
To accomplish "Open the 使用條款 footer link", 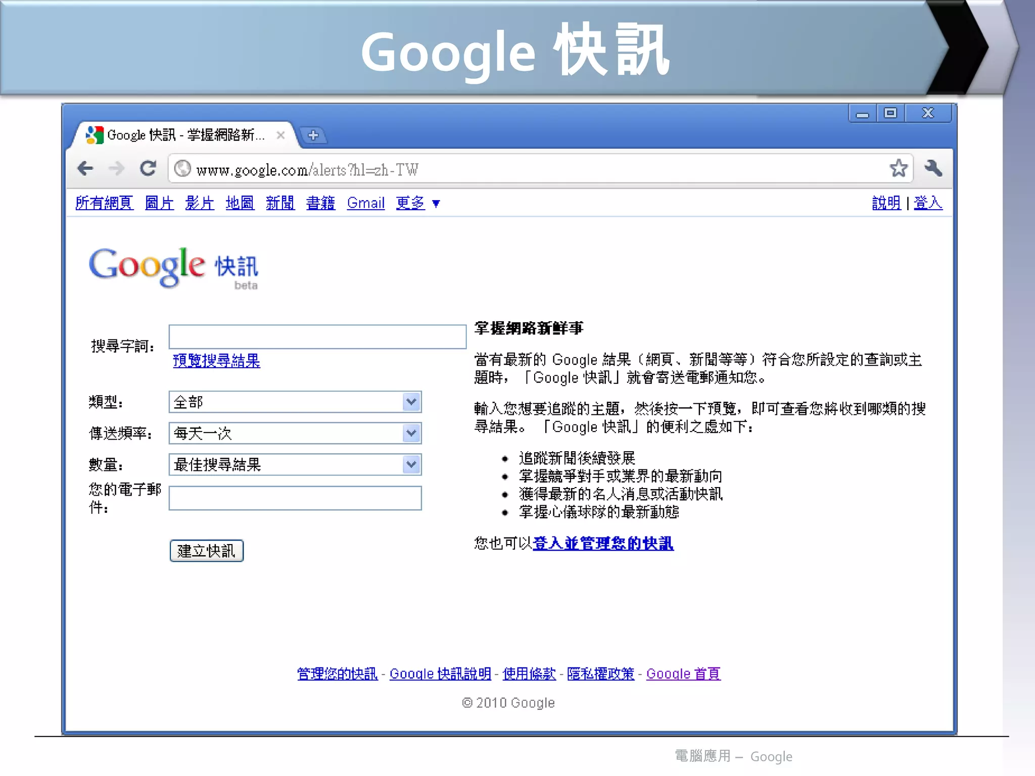I will [x=529, y=674].
